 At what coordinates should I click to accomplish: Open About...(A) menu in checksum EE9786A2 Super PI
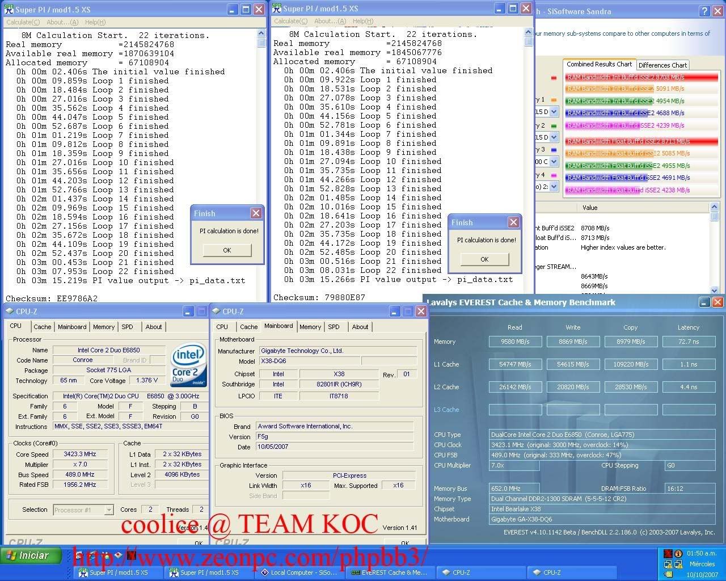click(62, 22)
